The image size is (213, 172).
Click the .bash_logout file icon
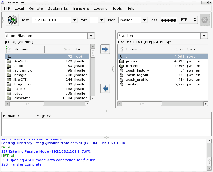[121, 75]
